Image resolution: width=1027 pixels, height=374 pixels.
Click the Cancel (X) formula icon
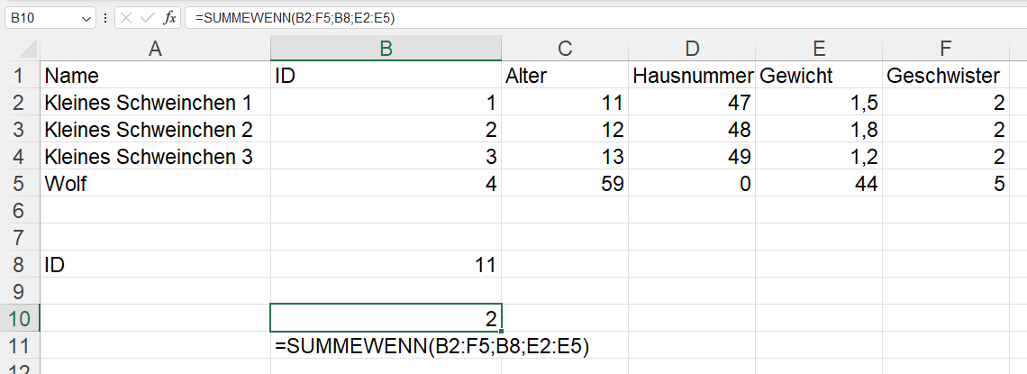[127, 18]
